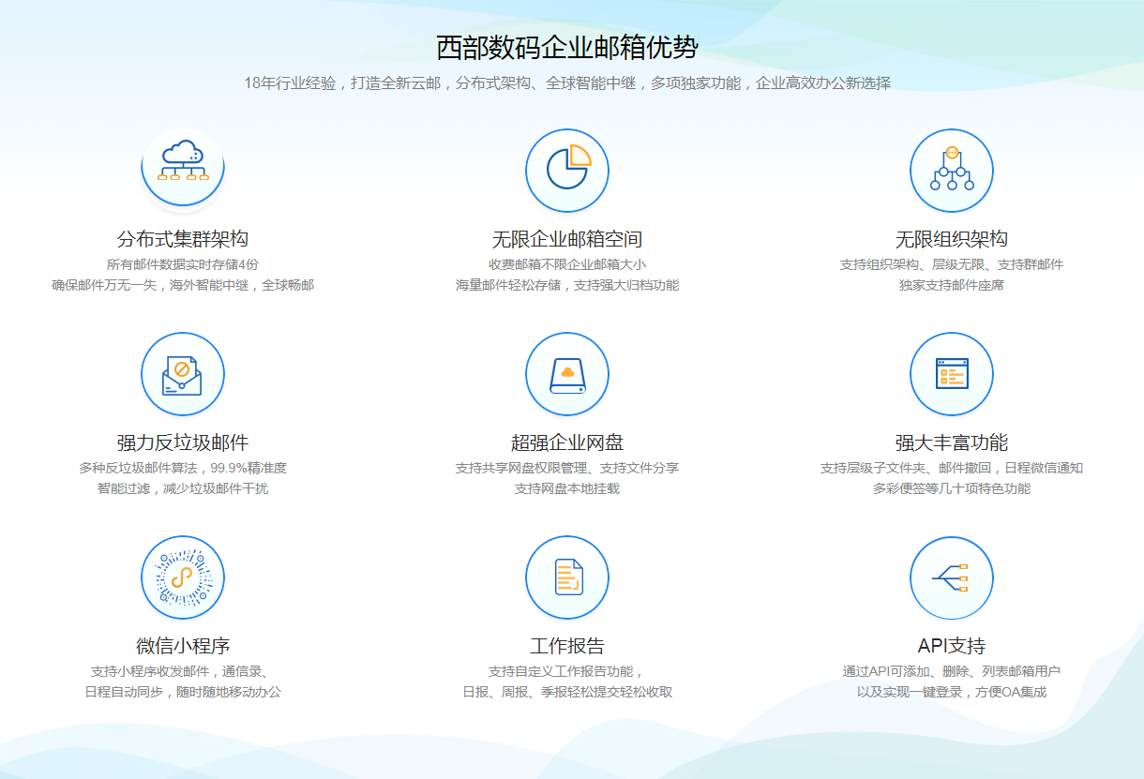Click the text 收费邮箱不限企业邮箱大小
Image resolution: width=1144 pixels, height=779 pixels.
pyautogui.click(x=567, y=264)
